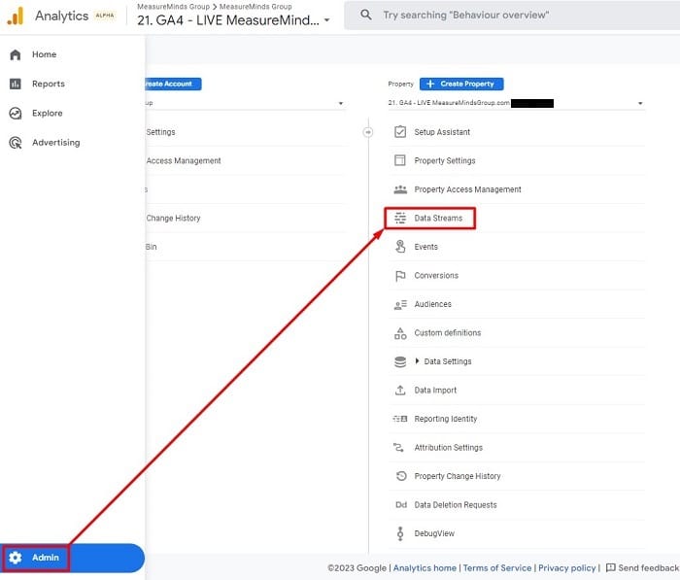The image size is (680, 580).
Task: Click the Property Settings window icon
Action: (400, 160)
